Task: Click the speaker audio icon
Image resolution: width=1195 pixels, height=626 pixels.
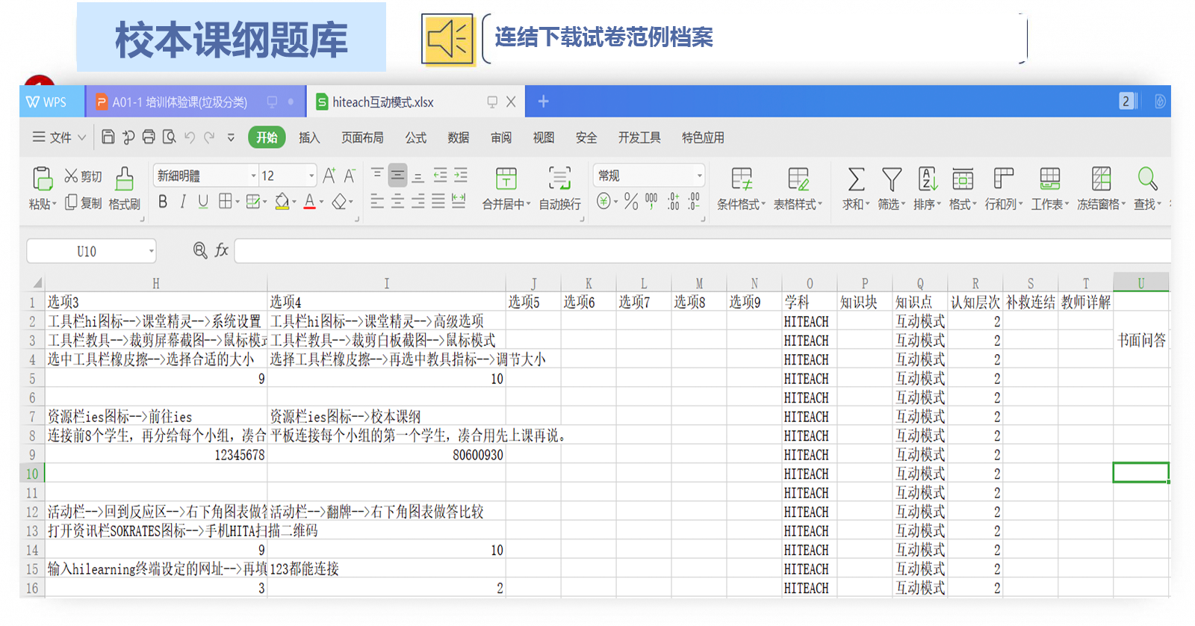Action: [x=447, y=39]
